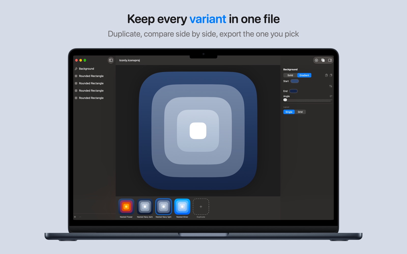407x254 pixels.
Task: Click the paste style icon
Action: pyautogui.click(x=331, y=75)
